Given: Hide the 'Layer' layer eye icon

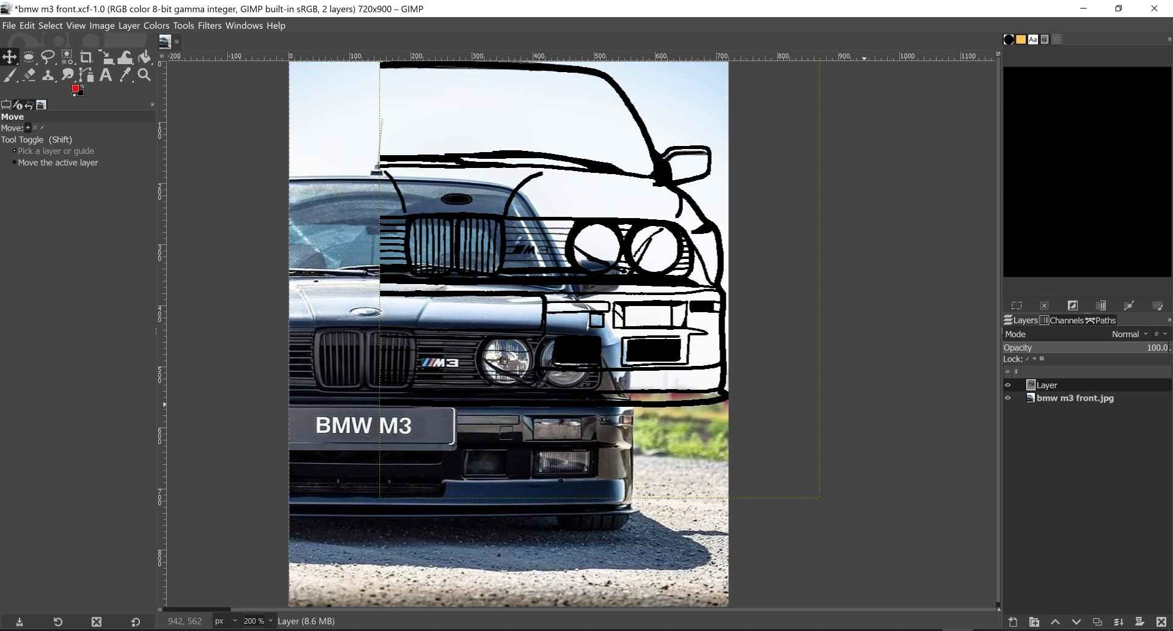Looking at the screenshot, I should [x=1008, y=385].
